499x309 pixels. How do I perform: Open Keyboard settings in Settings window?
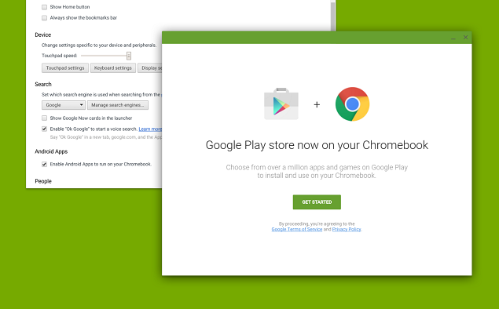(113, 68)
